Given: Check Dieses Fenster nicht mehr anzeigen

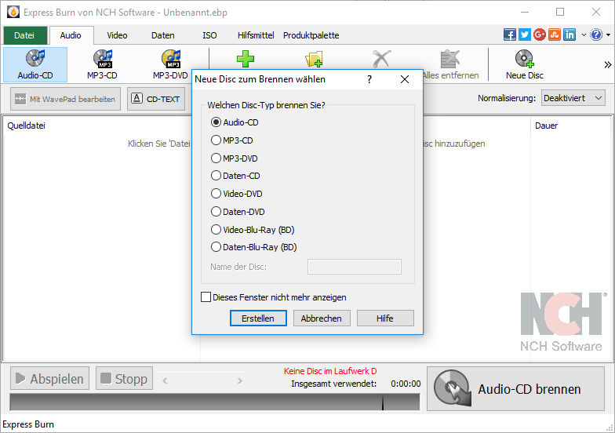Looking at the screenshot, I should click(x=206, y=297).
